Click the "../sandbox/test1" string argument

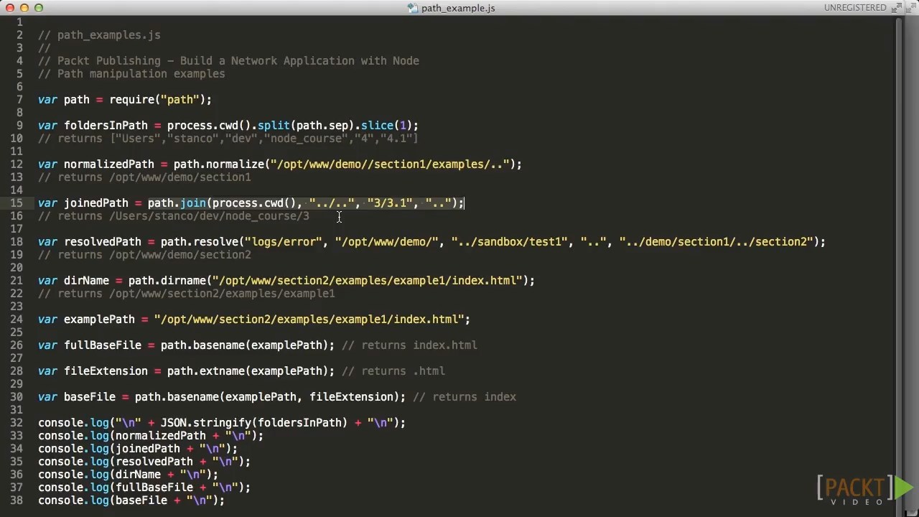point(509,242)
